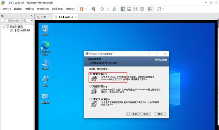The image size is (219, 130).
Task: Select the This PC desktop icon
Action: (x=45, y=64)
